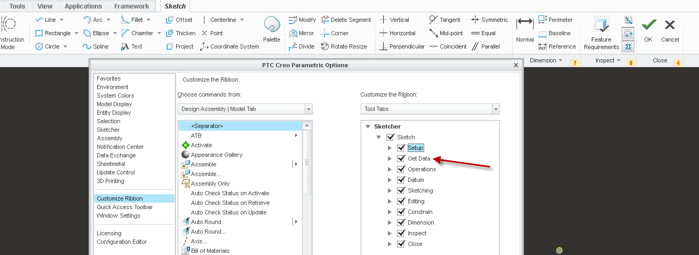Screen dimensions: 699x255
Task: Switch to the View ribbon tab
Action: click(45, 6)
